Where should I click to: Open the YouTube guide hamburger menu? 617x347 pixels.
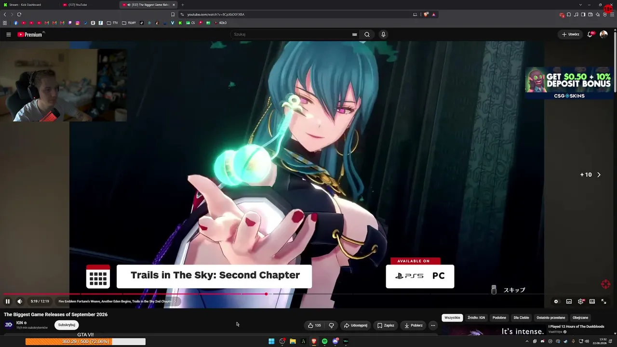point(8,34)
